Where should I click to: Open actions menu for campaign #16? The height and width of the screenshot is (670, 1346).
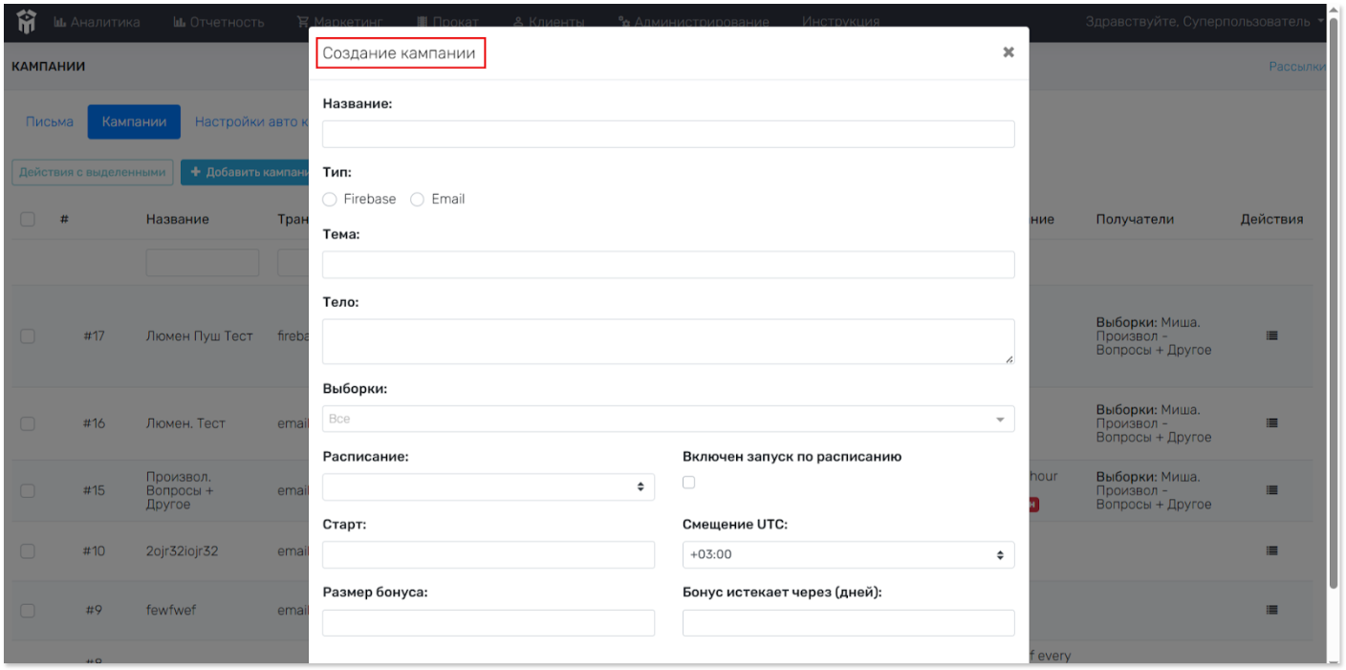pyautogui.click(x=1271, y=423)
